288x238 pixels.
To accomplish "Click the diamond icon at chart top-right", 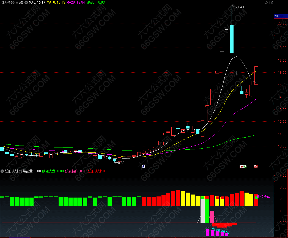I will point(266,2).
